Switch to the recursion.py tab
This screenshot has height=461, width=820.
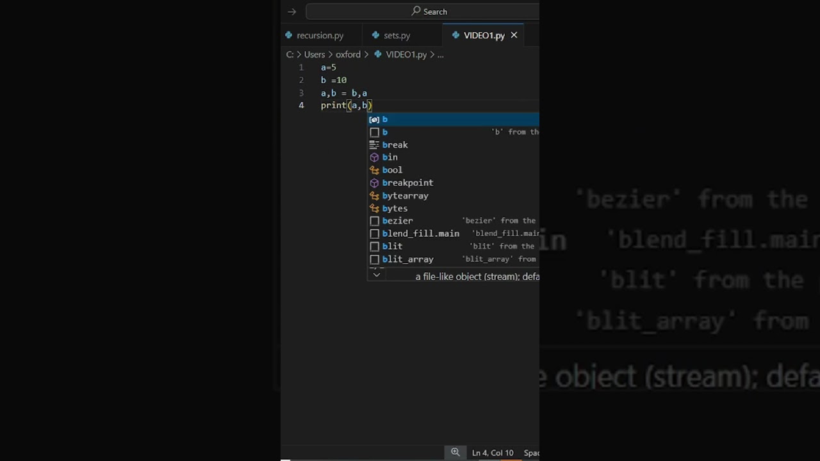click(320, 36)
